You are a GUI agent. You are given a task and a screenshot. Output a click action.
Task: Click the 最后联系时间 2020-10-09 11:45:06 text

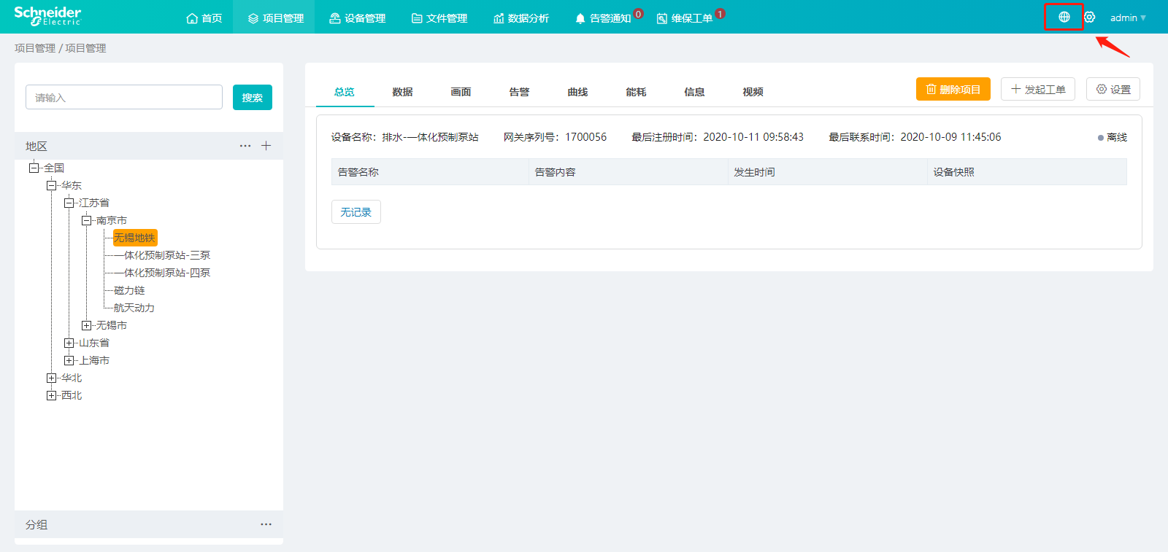(915, 137)
